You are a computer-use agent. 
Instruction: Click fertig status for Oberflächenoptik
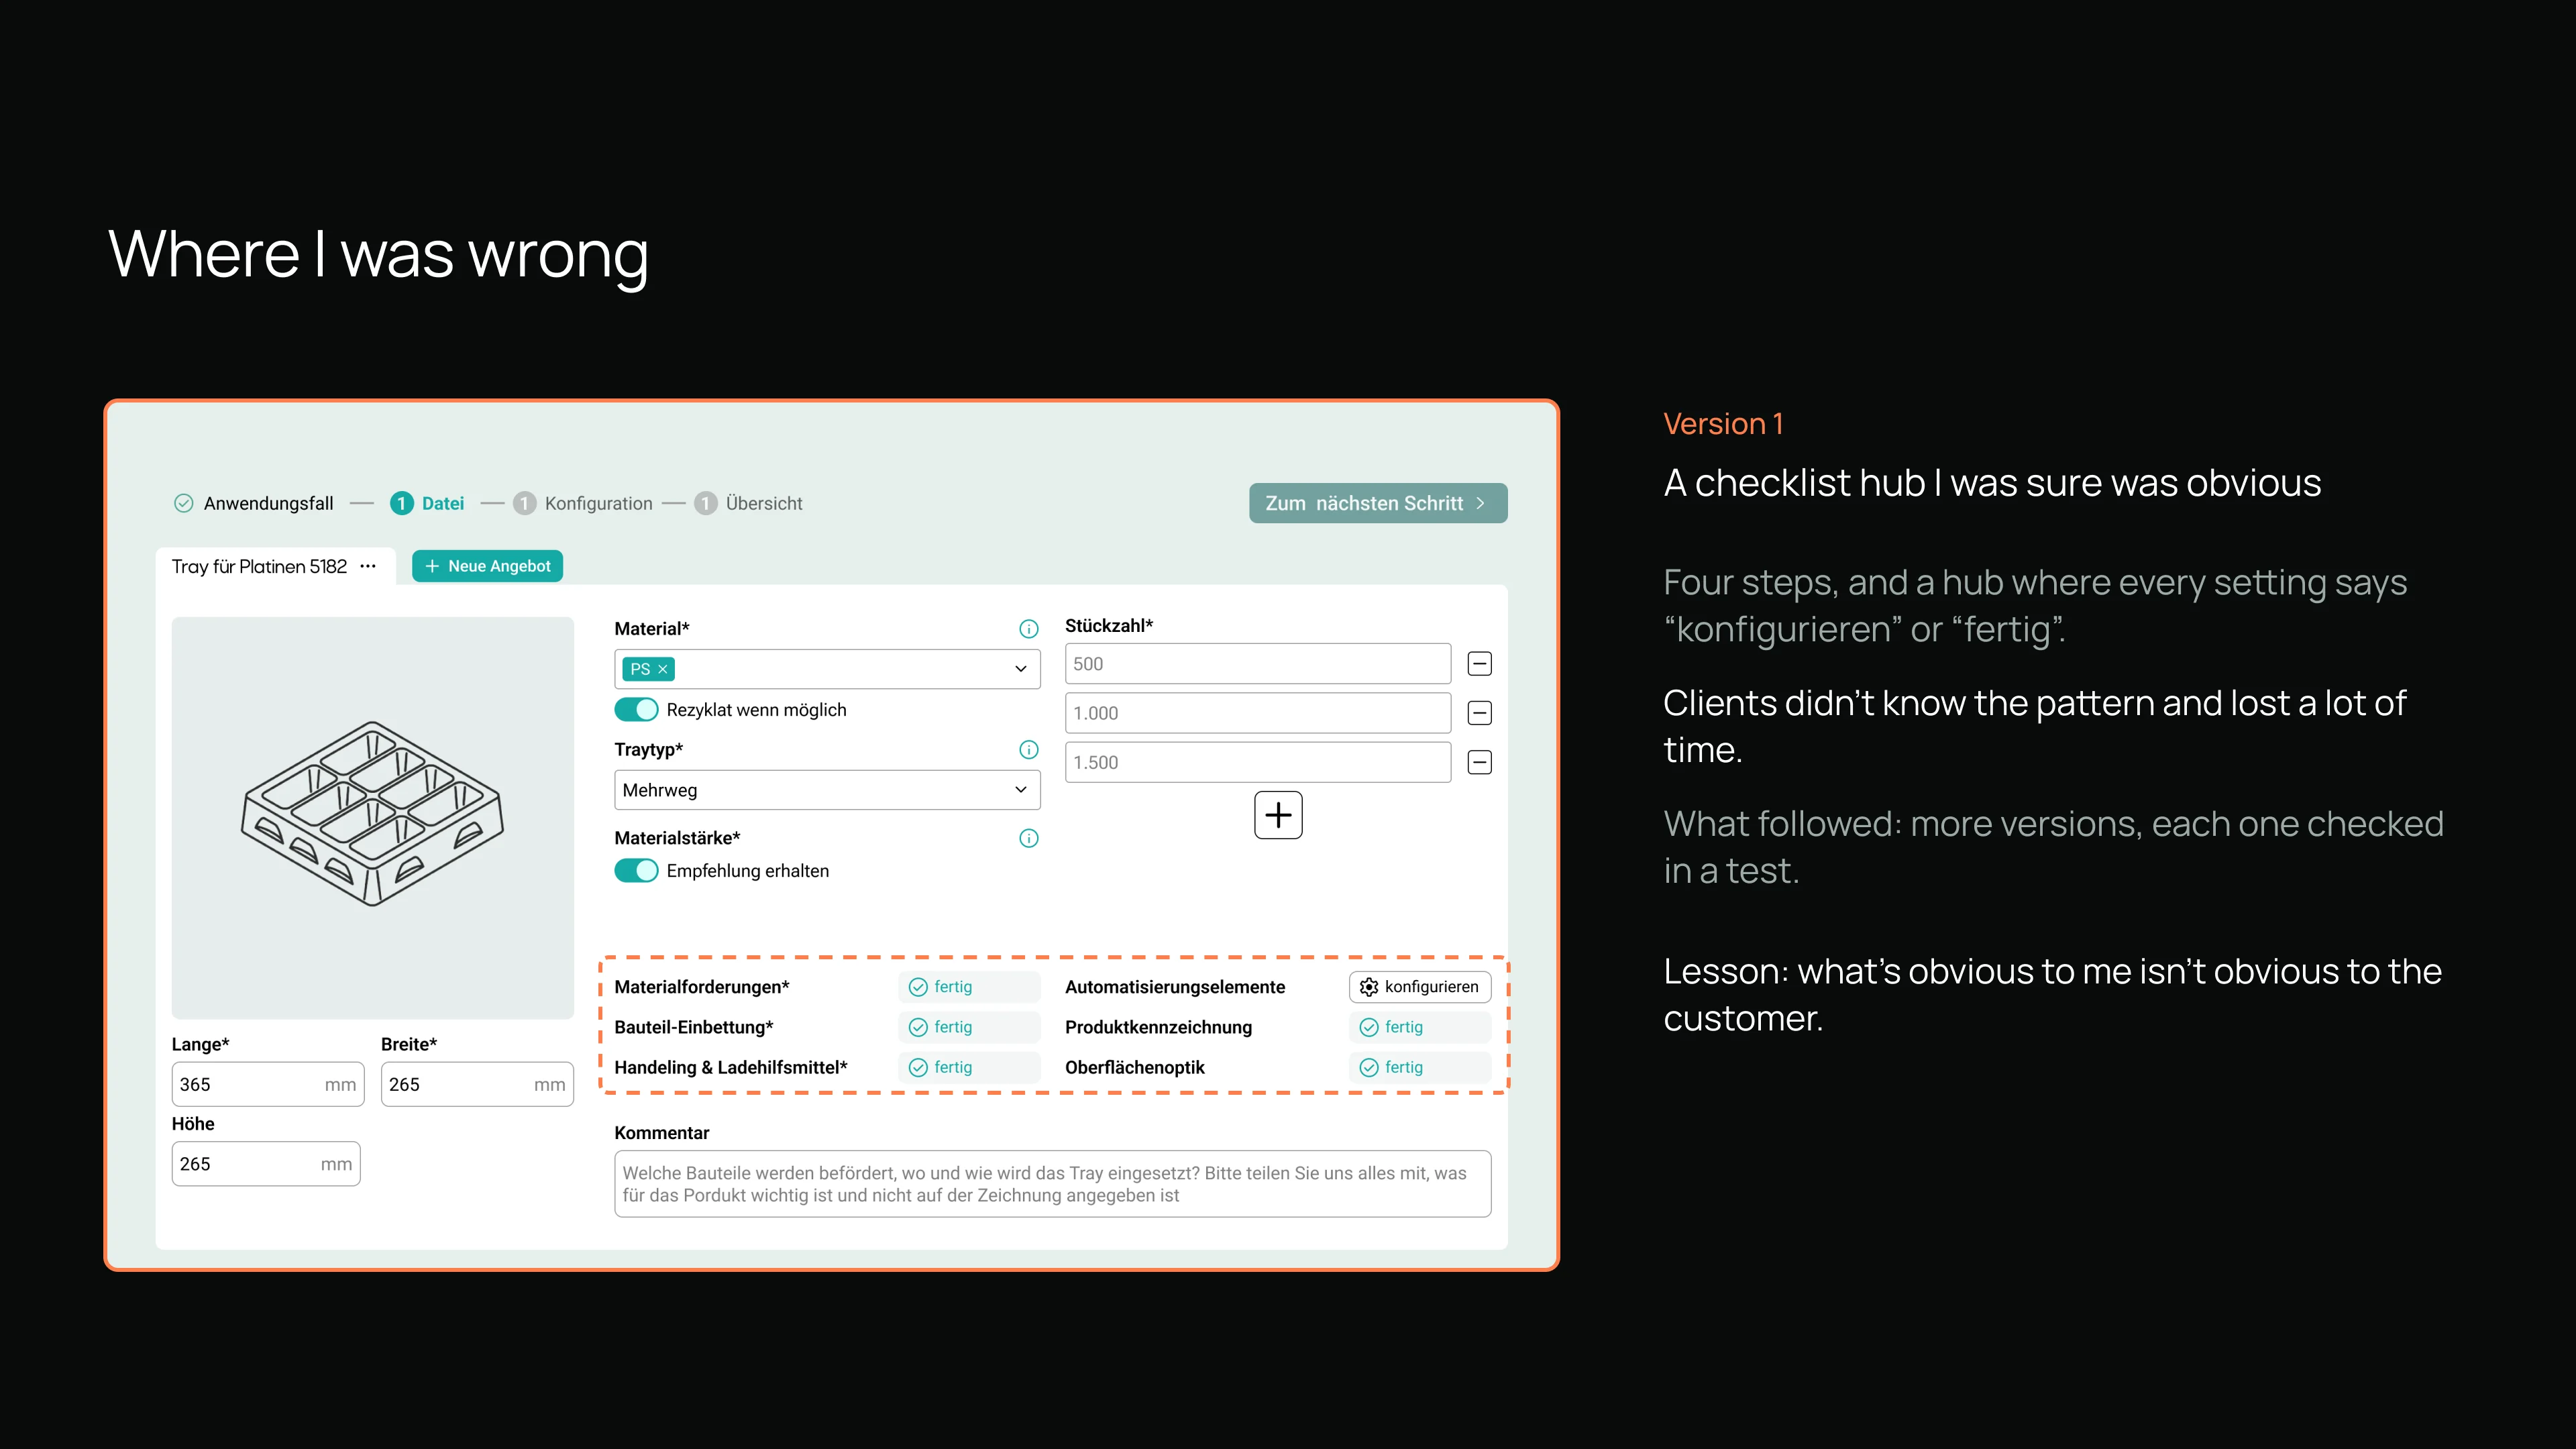tap(1420, 1067)
